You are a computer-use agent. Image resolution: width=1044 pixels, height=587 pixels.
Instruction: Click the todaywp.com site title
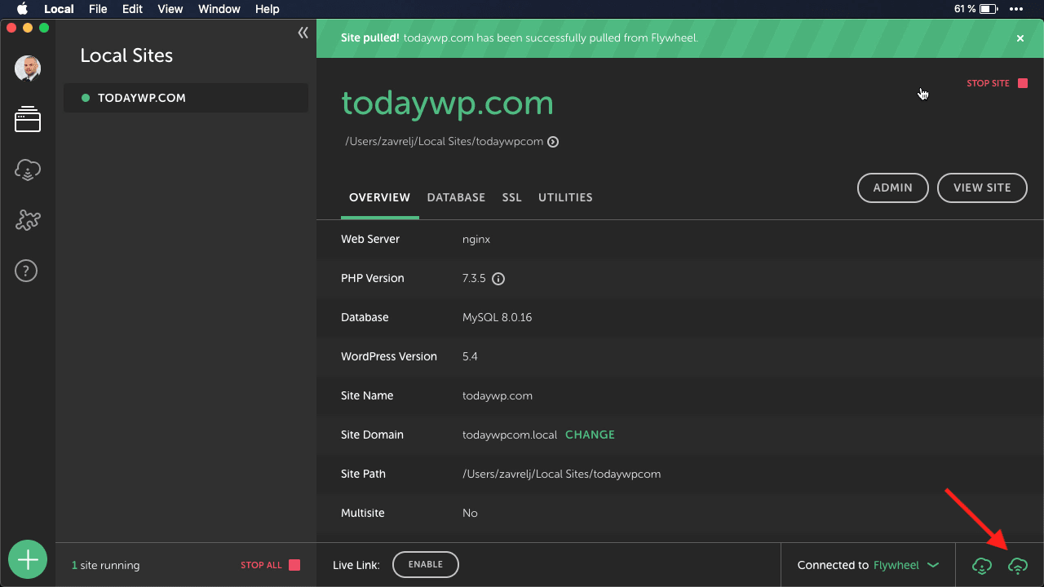[447, 104]
